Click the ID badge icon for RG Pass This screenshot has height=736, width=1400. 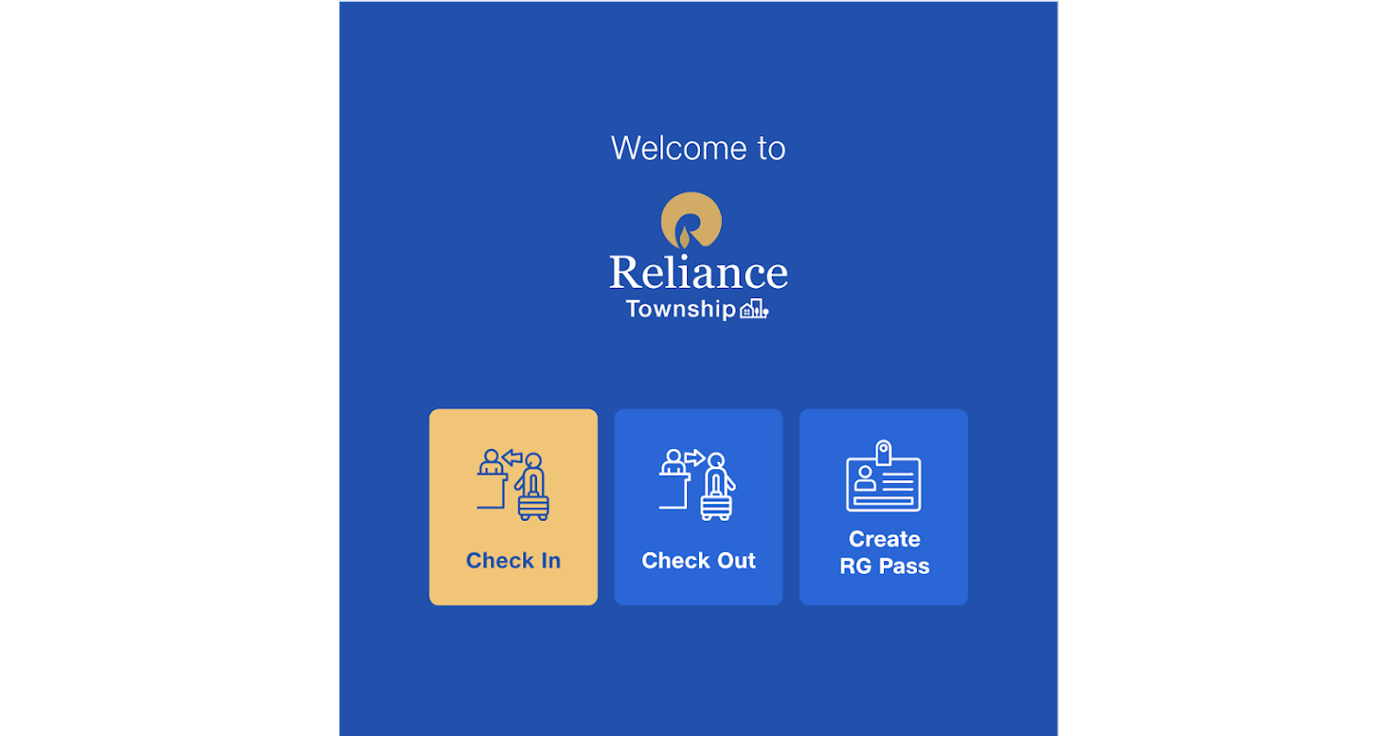coord(883,476)
